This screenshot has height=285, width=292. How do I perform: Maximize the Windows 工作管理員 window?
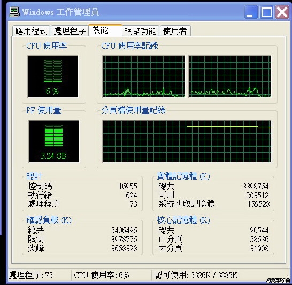(266, 12)
